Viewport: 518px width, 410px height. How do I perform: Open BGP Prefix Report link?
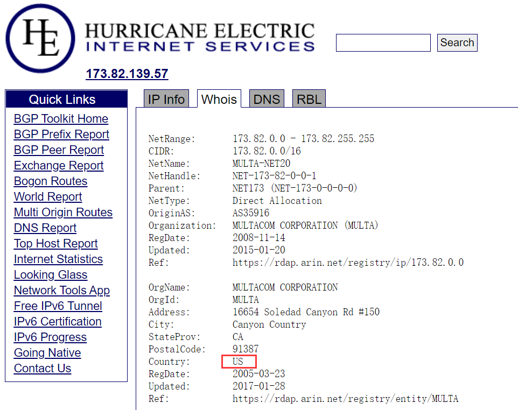click(61, 135)
